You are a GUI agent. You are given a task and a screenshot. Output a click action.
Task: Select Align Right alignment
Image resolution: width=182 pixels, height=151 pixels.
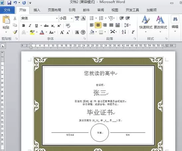tap(105, 25)
